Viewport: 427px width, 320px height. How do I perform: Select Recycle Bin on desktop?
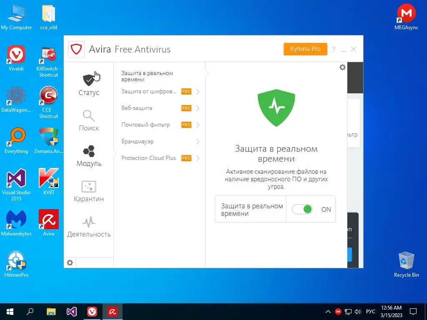point(406,264)
